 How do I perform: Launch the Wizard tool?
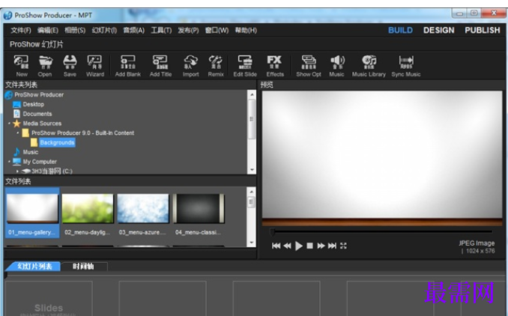[95, 66]
